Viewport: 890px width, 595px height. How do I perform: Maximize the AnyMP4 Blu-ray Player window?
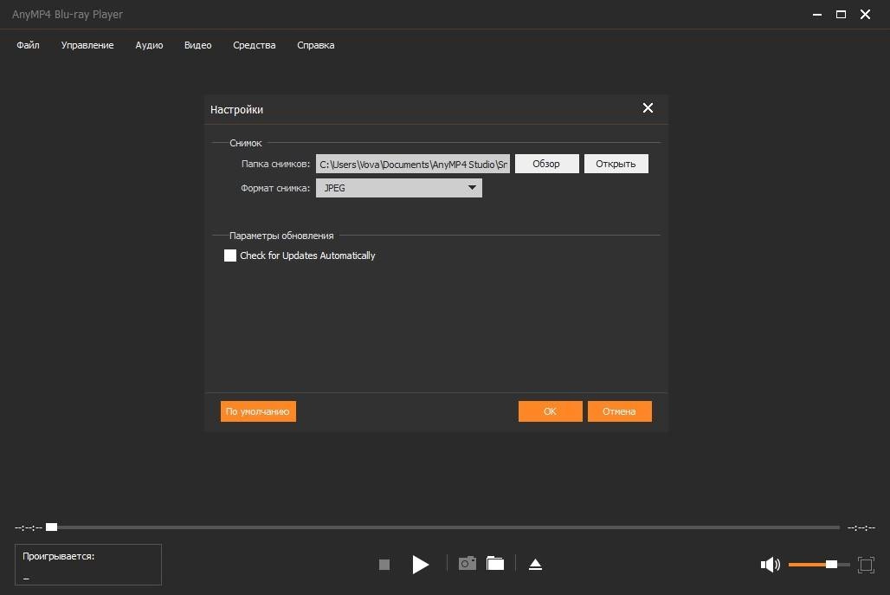(842, 14)
